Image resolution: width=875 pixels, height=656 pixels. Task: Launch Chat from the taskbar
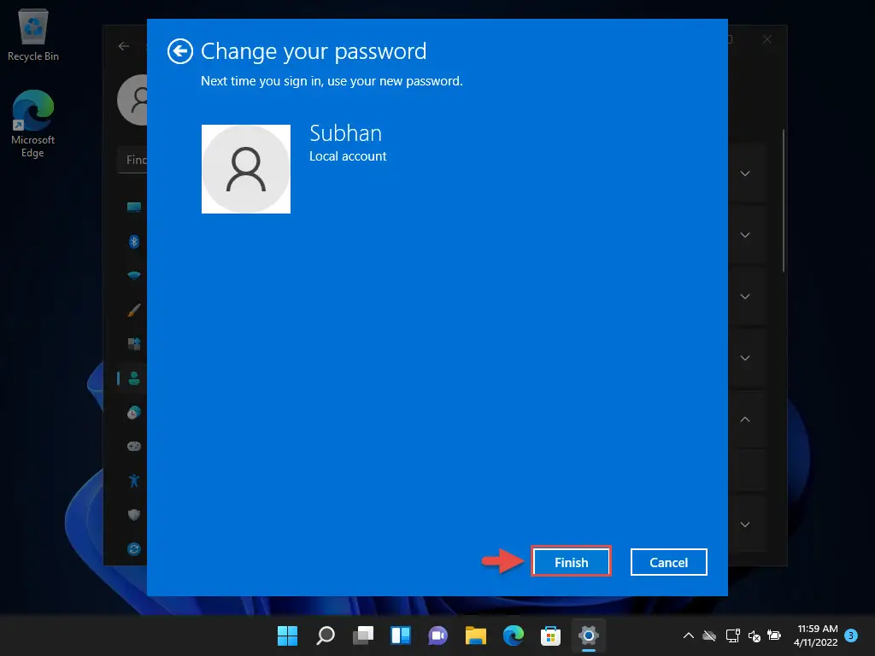tap(438, 635)
